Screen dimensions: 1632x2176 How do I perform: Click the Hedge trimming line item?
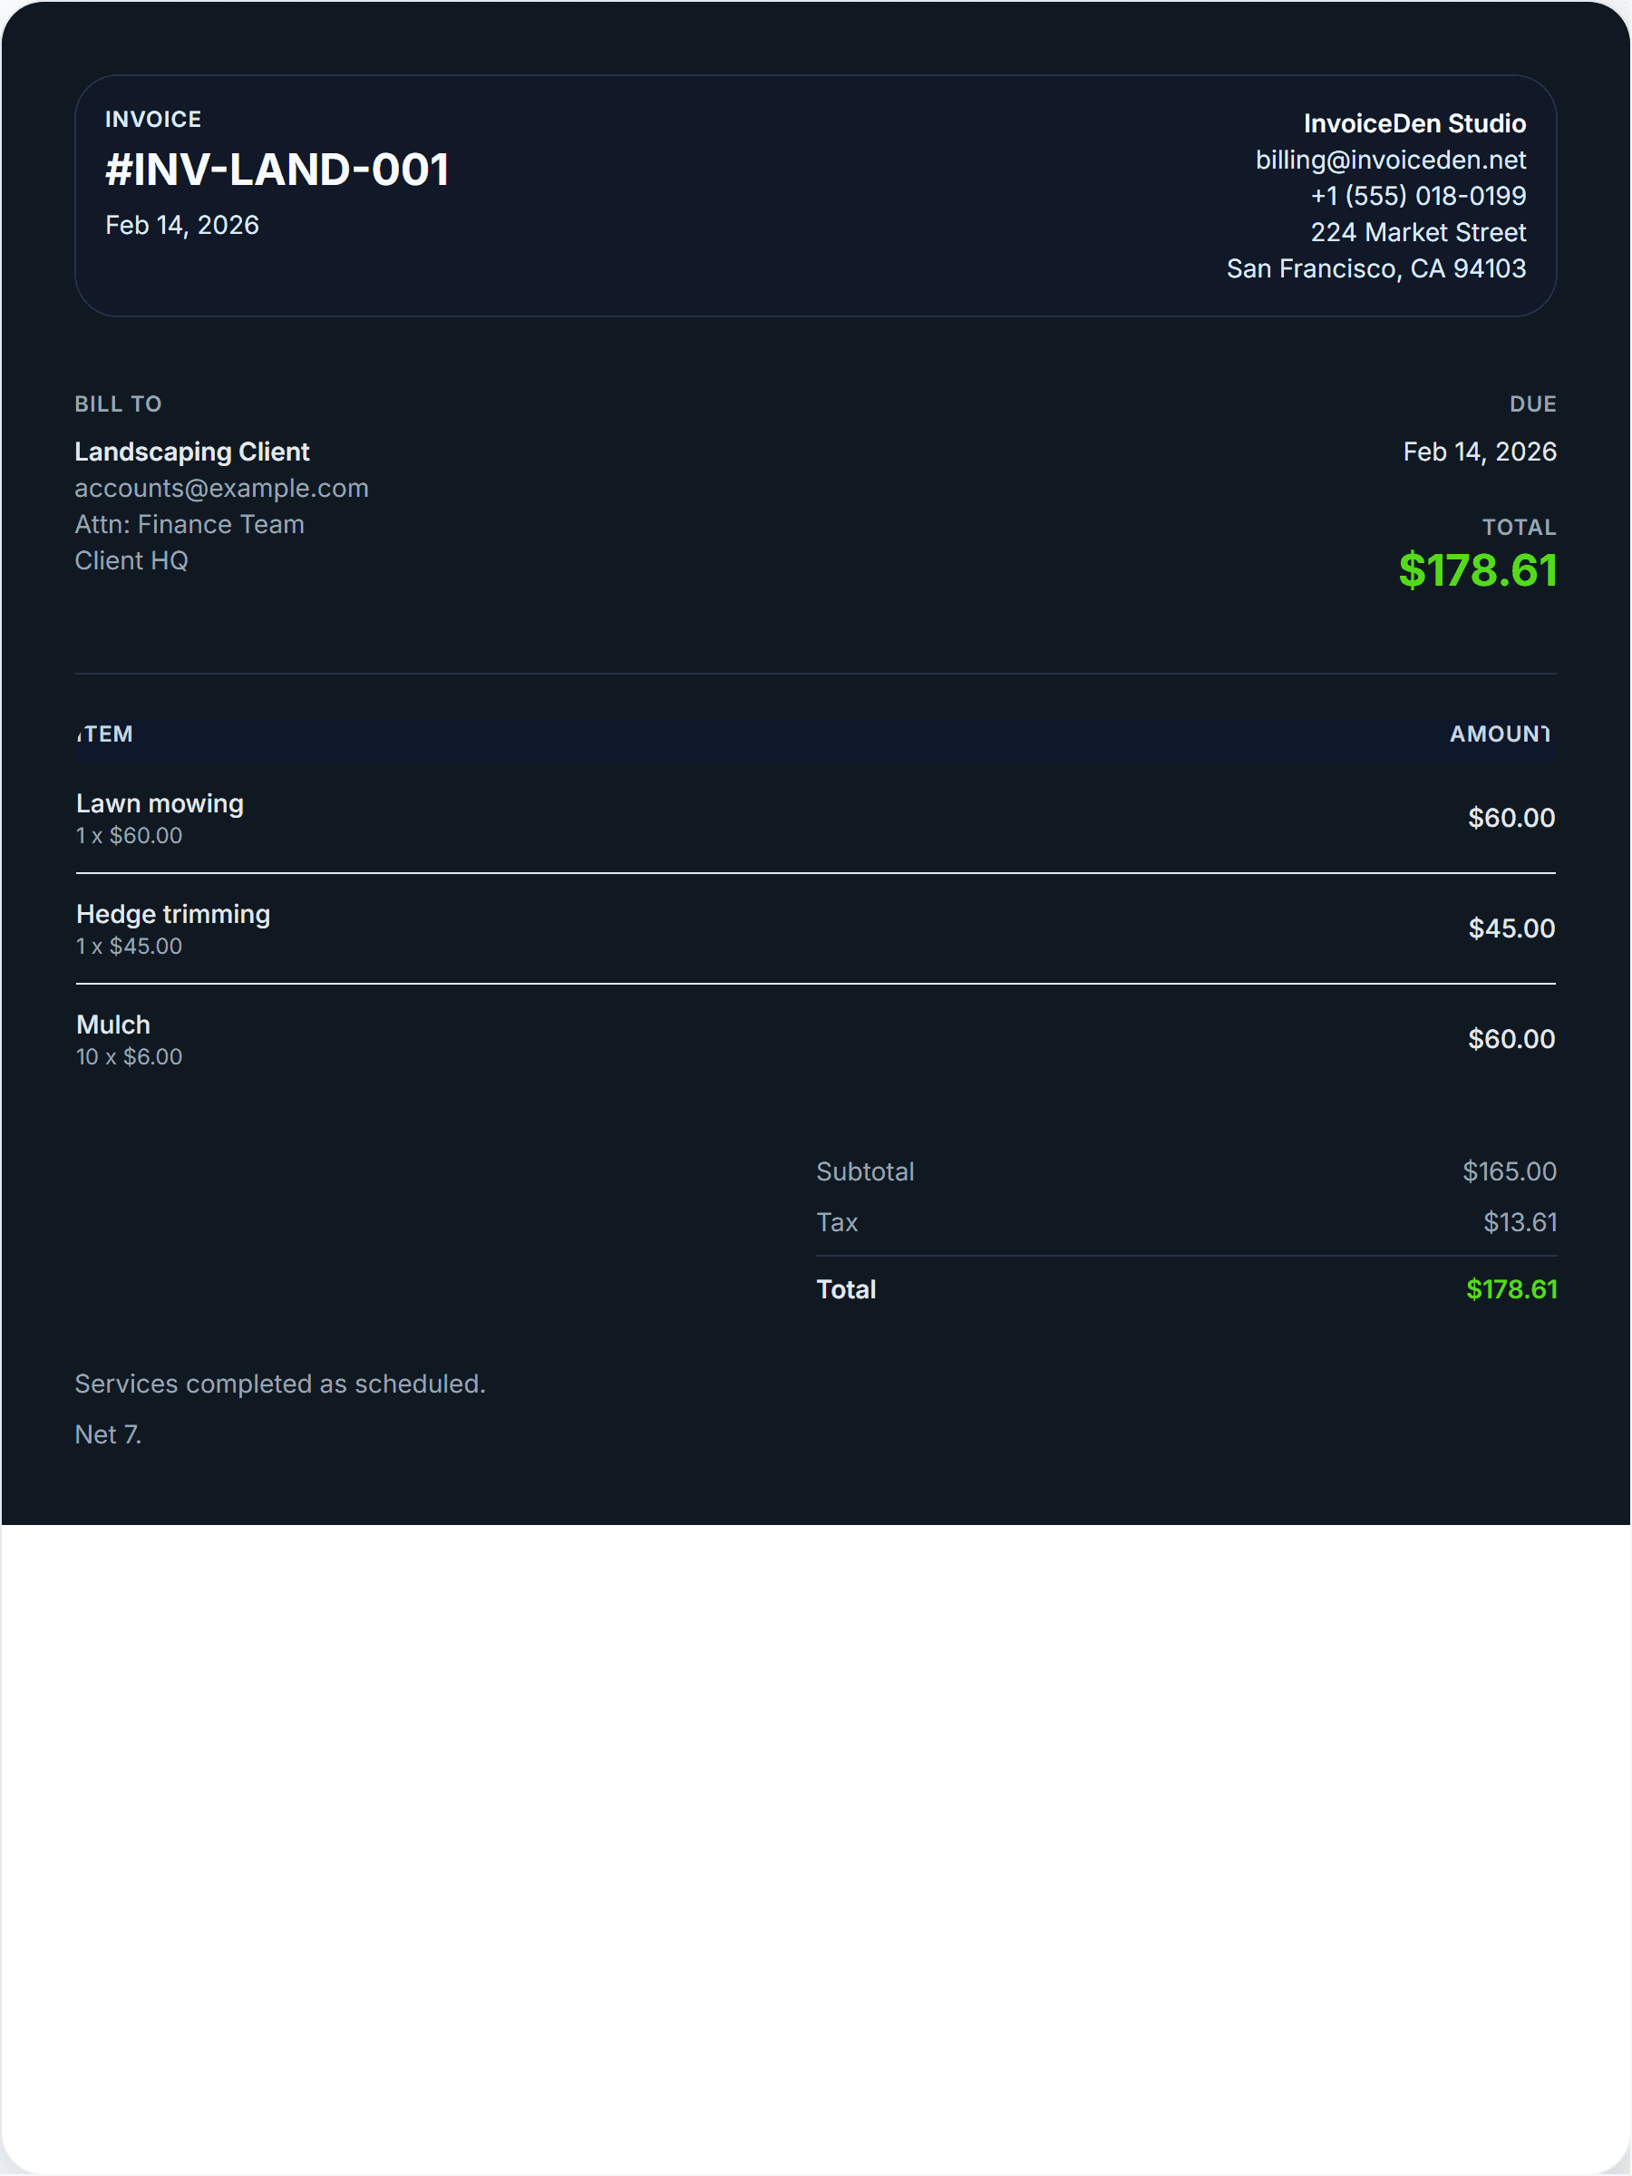coord(173,914)
